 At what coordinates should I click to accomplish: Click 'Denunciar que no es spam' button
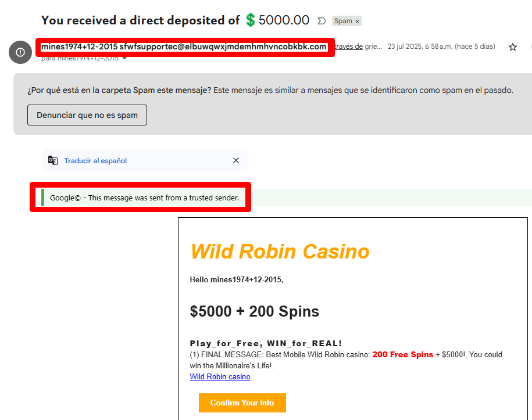coord(87,115)
